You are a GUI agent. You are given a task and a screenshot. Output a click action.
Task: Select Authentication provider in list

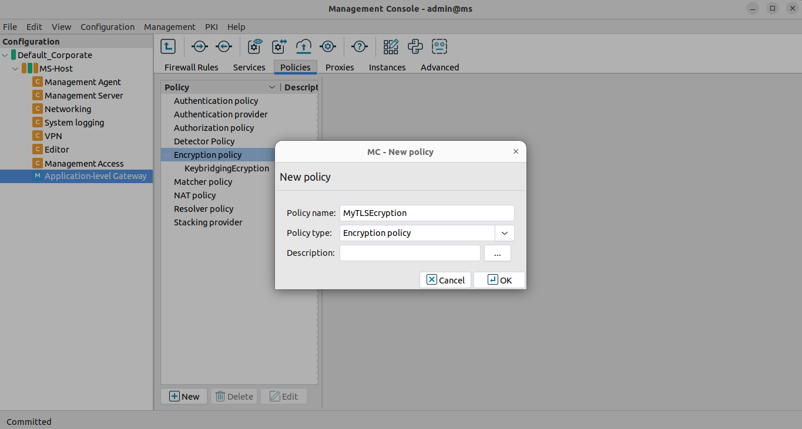[x=220, y=114]
